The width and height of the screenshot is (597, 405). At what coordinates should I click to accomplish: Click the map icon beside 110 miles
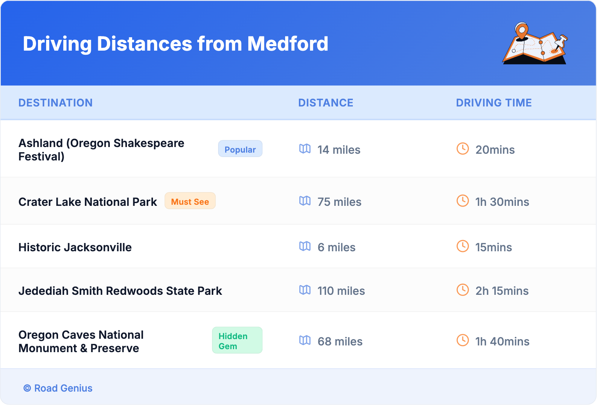305,290
